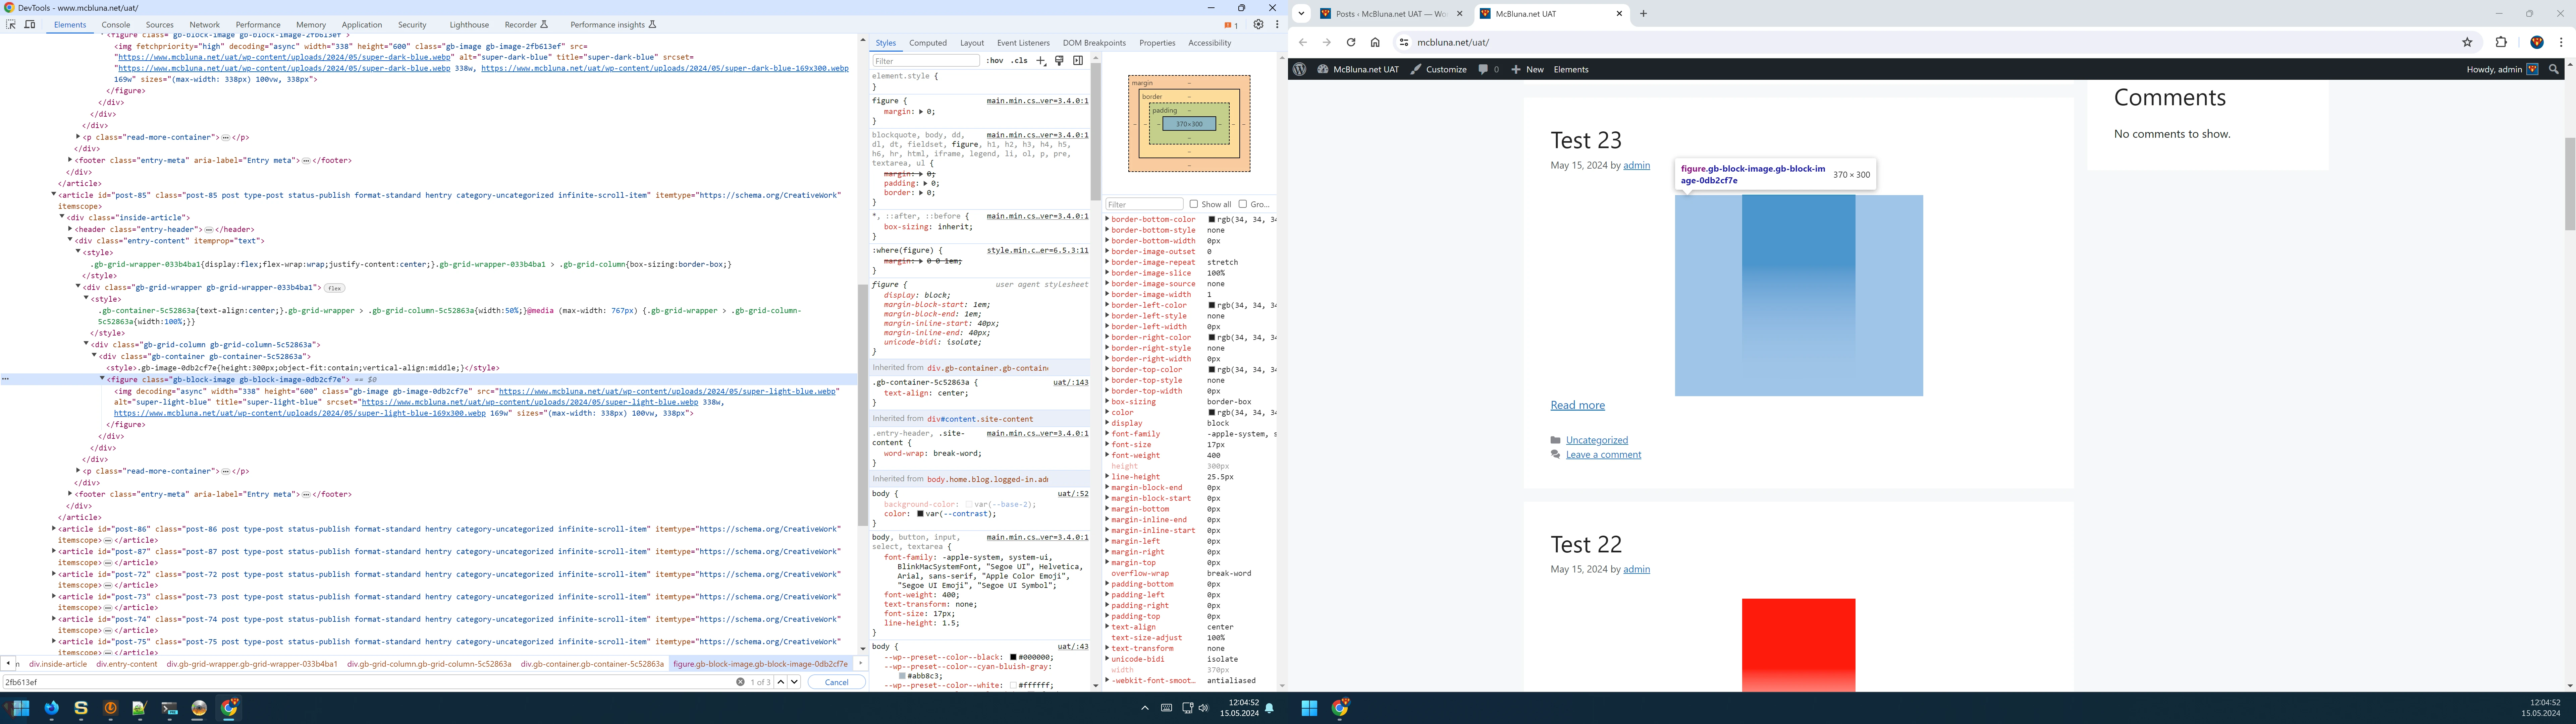The width and height of the screenshot is (2576, 724).
Task: Click the new style rule plus icon
Action: [1041, 61]
